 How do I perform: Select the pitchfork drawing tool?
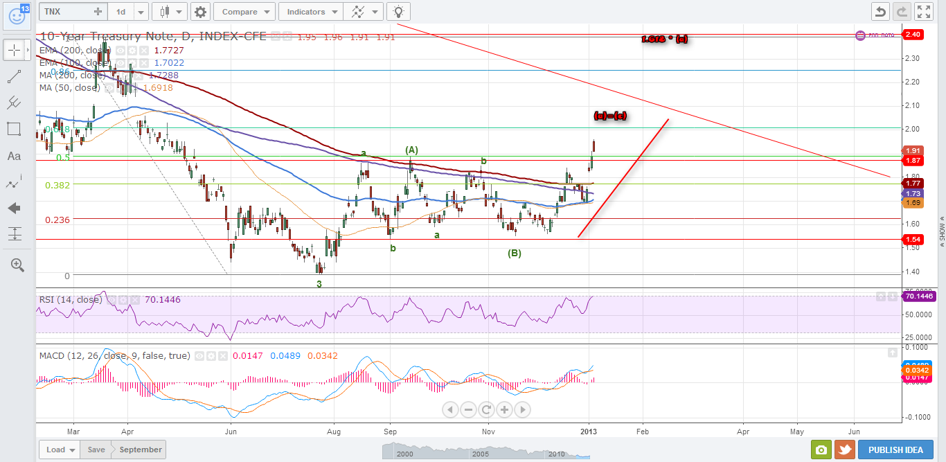point(14,103)
